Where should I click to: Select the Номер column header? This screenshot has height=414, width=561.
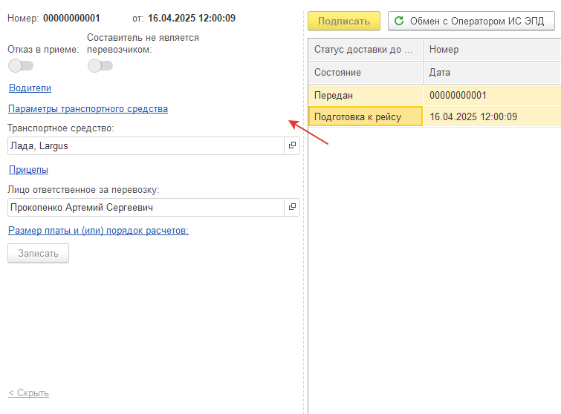pos(492,49)
